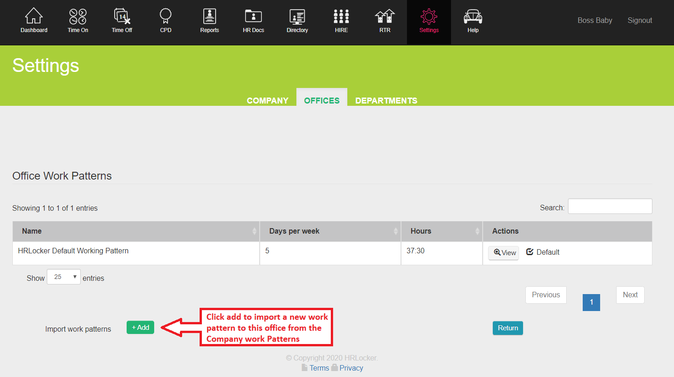Screen dimensions: 674x377
Task: Click the CPD ribbon icon
Action: pos(166,16)
